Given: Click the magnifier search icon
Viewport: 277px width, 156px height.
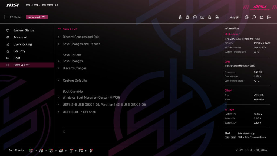Looking at the screenshot, I should pyautogui.click(x=254, y=17).
